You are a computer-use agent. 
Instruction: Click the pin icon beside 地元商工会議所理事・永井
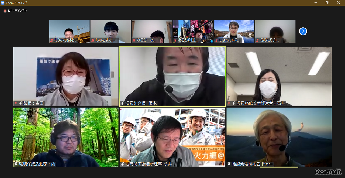123,164
